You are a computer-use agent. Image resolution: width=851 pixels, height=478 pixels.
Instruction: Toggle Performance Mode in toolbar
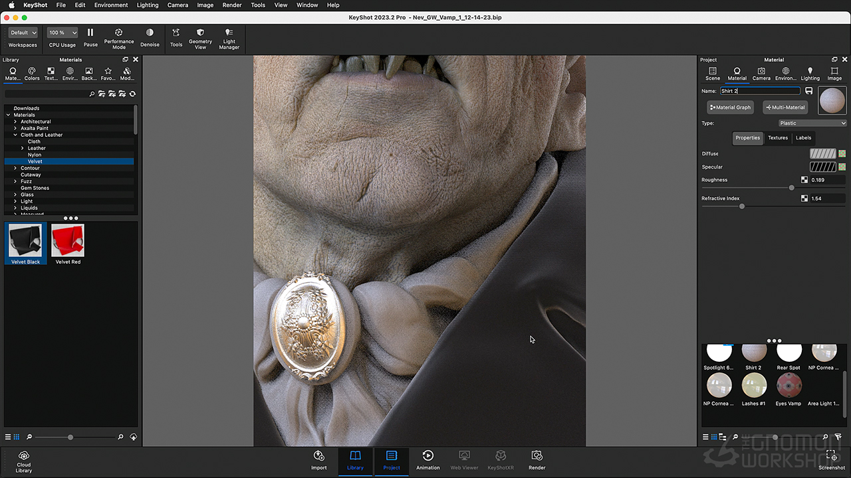119,33
